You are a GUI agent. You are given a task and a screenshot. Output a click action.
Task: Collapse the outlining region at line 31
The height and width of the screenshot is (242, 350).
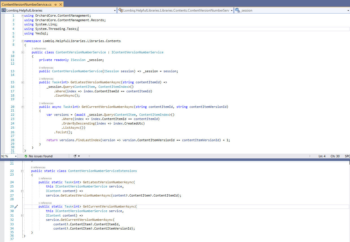(23, 215)
